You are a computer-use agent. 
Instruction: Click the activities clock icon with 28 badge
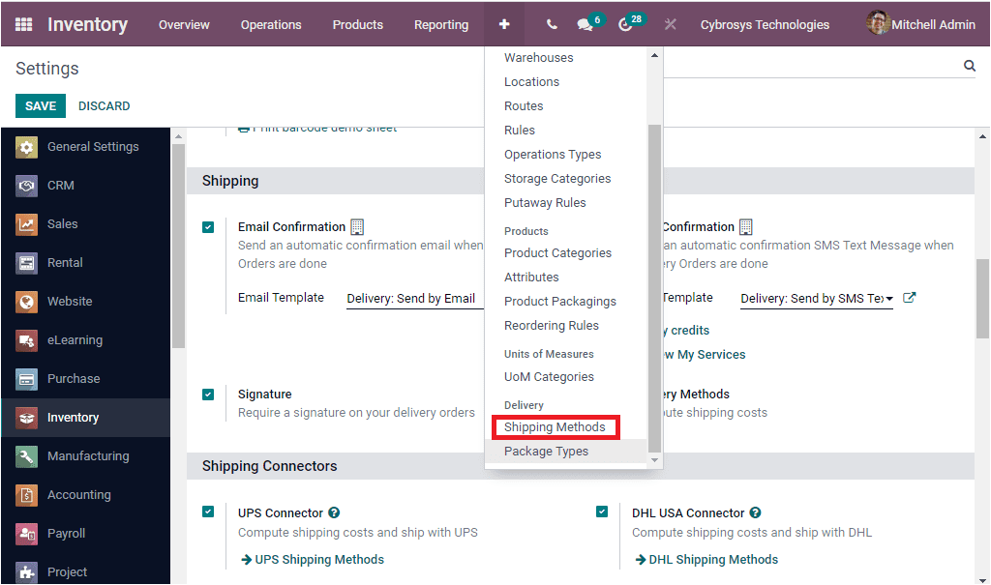pyautogui.click(x=626, y=23)
